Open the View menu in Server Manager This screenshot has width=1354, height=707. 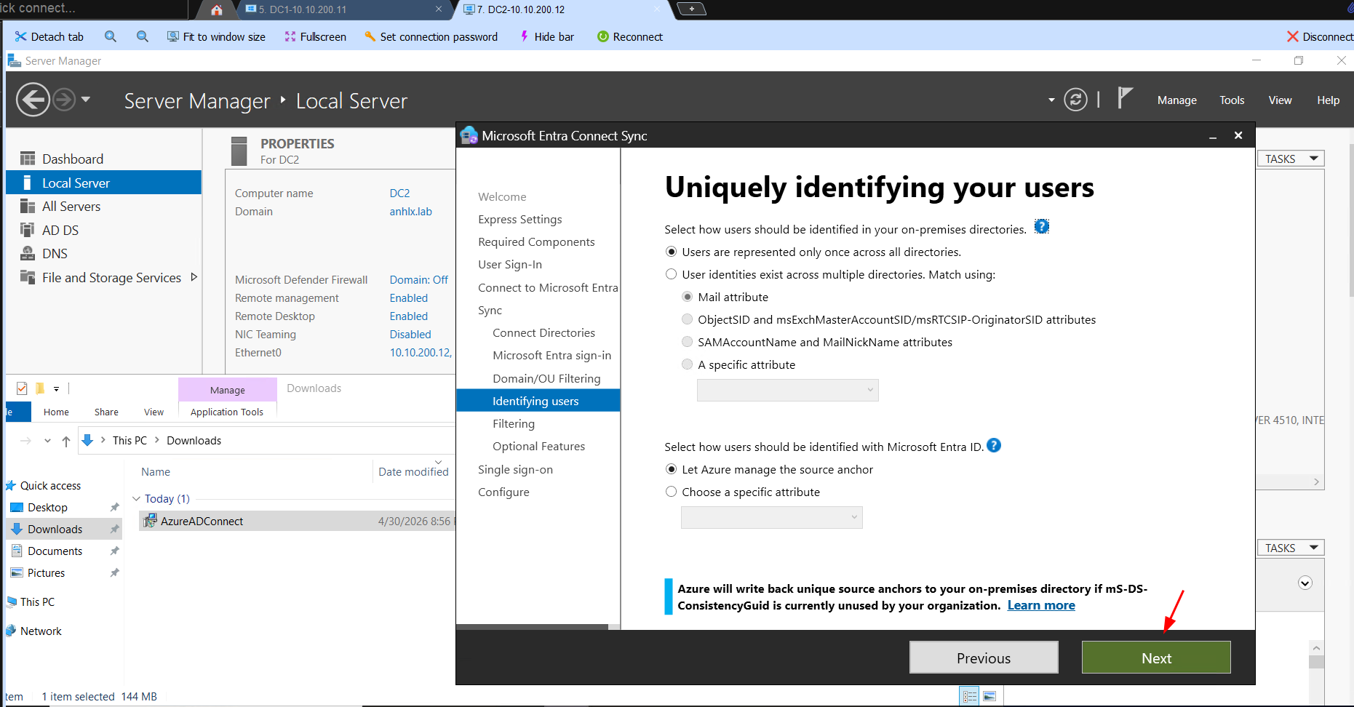tap(1280, 100)
